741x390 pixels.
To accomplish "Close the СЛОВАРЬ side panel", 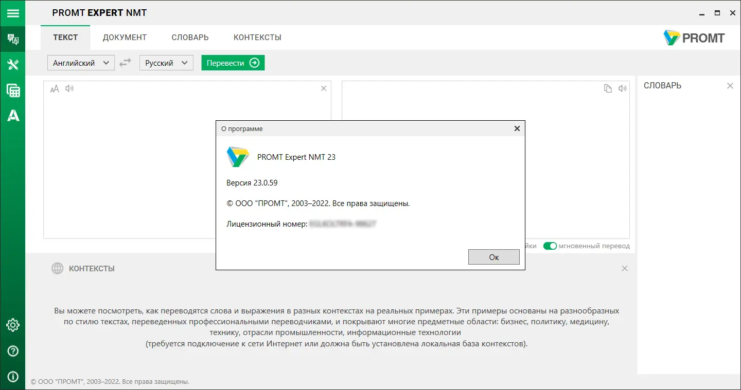I will point(730,86).
